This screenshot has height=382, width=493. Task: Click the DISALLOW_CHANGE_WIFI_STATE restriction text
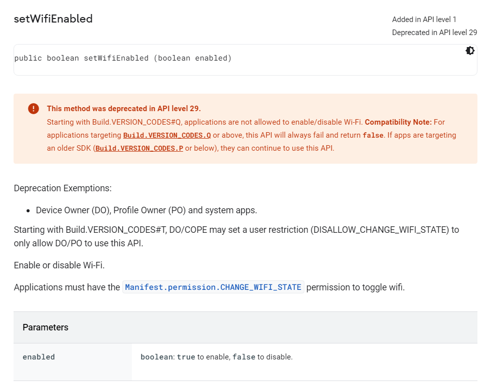coord(381,230)
